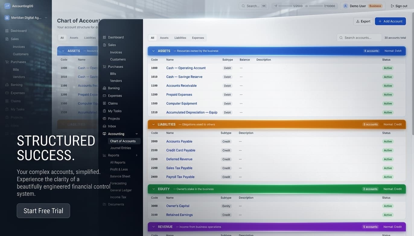Select the All filter tab in the front table
This screenshot has width=414, height=236.
(152, 38)
